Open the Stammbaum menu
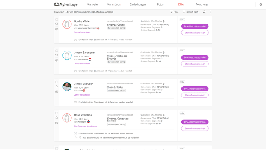 [114, 4]
